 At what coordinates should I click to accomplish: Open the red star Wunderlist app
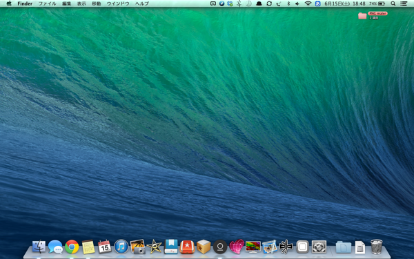coord(187,247)
